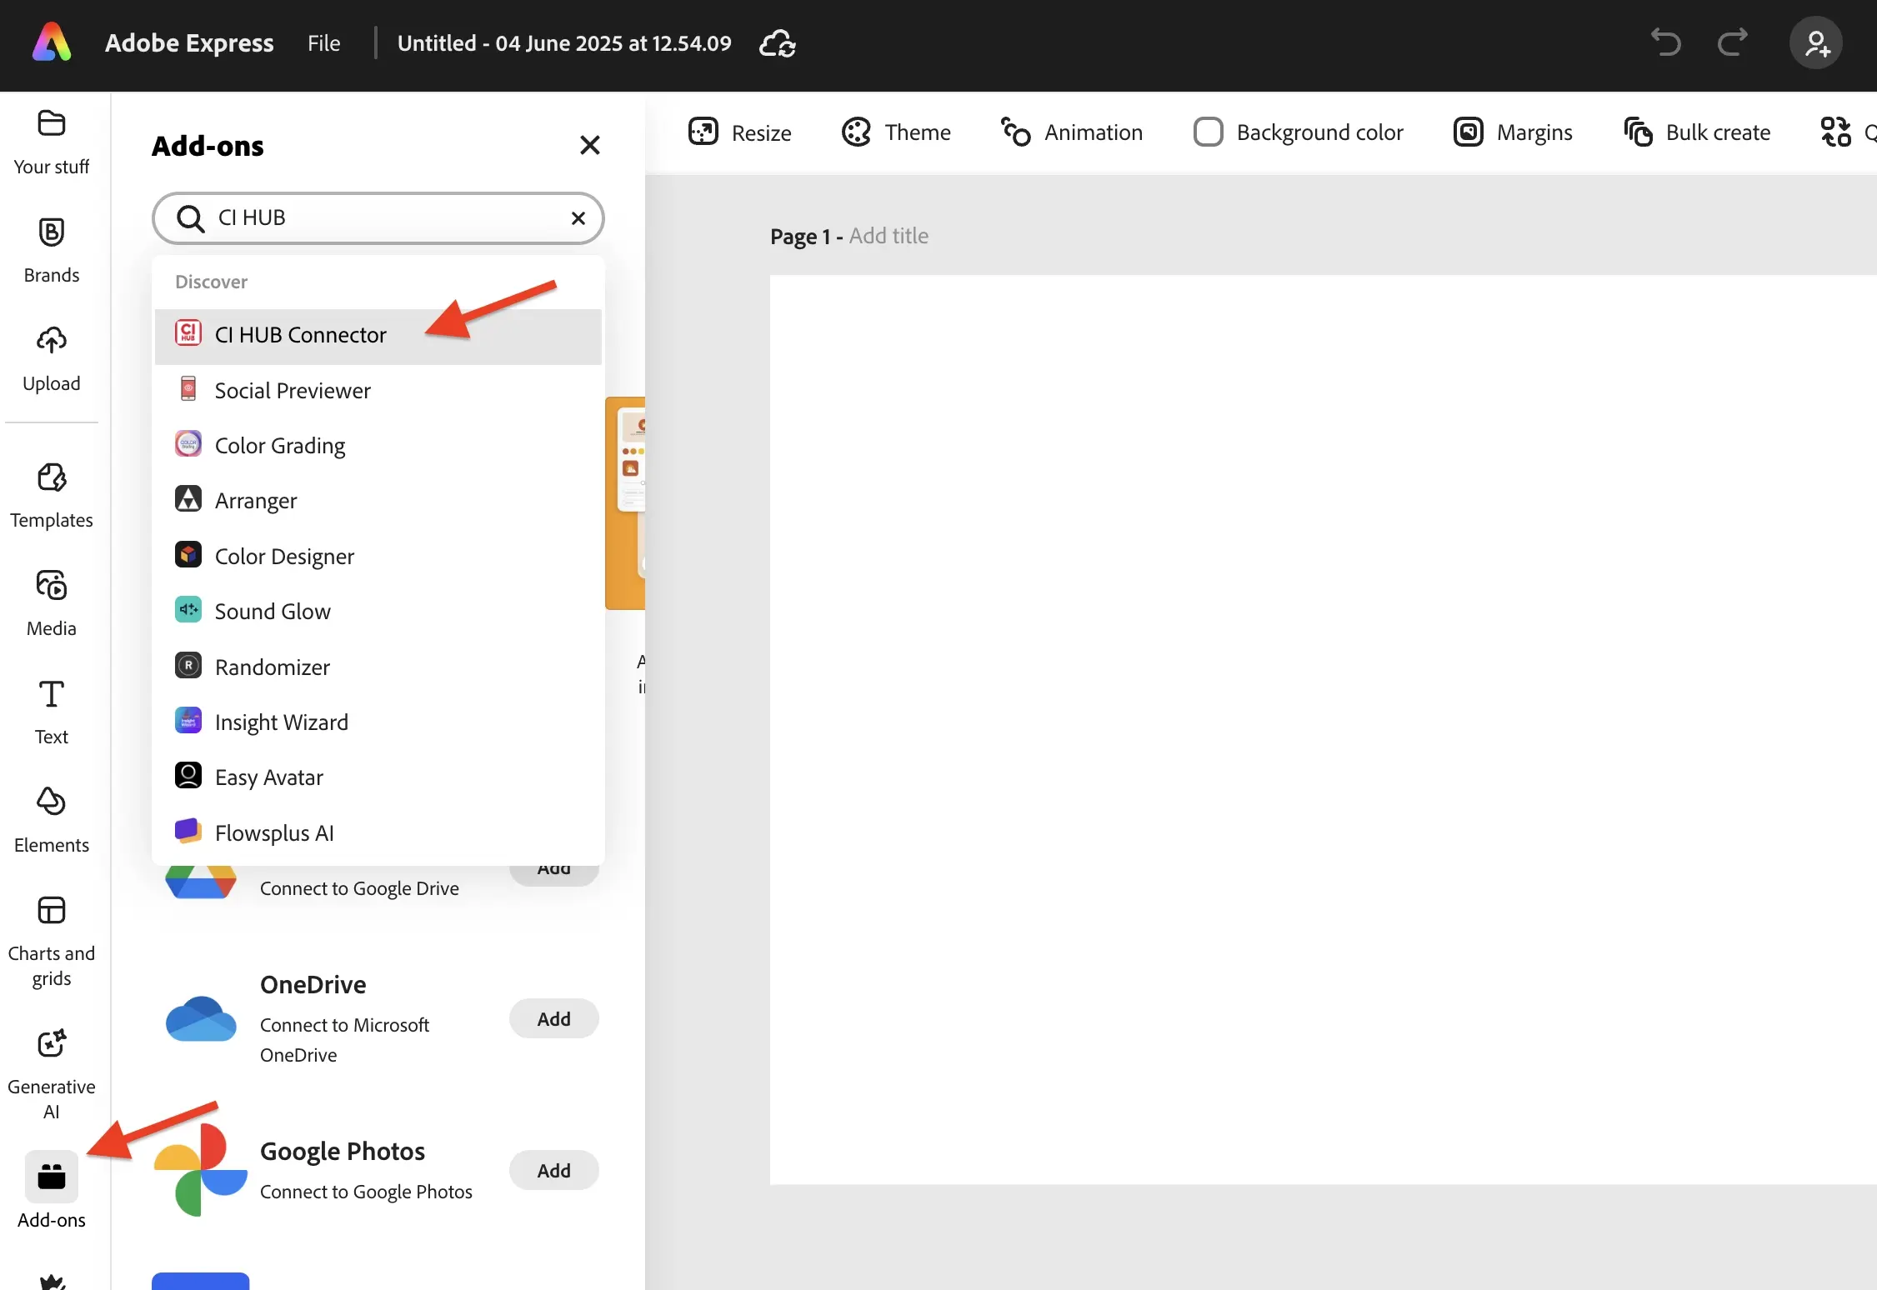Screen dimensions: 1877x1290
Task: Click the CI HUB search field
Action: point(378,218)
